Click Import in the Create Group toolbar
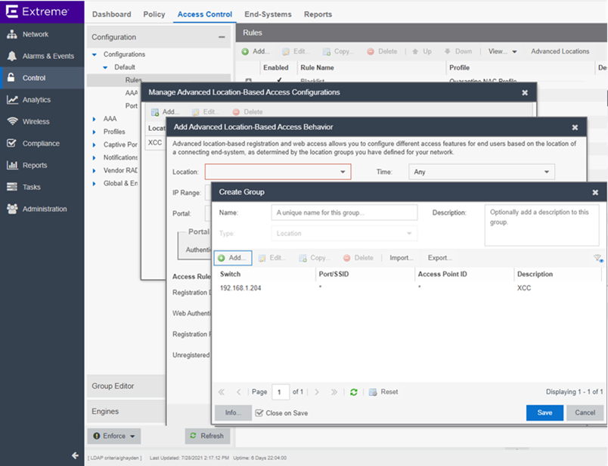Screen dimensions: 608x466 (402, 258)
